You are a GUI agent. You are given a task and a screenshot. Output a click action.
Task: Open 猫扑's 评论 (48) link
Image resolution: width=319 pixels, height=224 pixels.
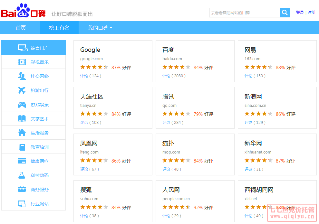tap(171, 169)
